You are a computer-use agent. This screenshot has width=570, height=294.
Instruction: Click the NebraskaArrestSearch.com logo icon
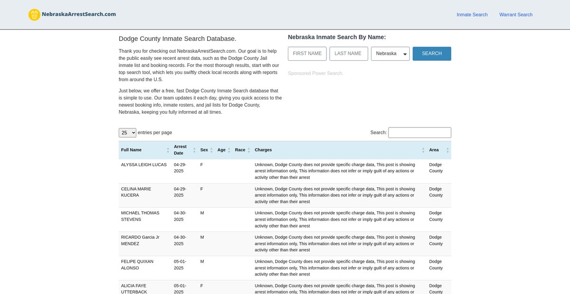[34, 15]
